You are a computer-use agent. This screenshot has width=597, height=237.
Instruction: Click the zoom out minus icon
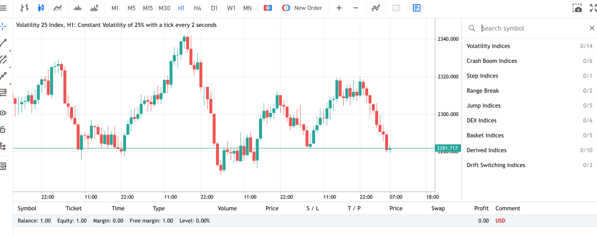(355, 8)
